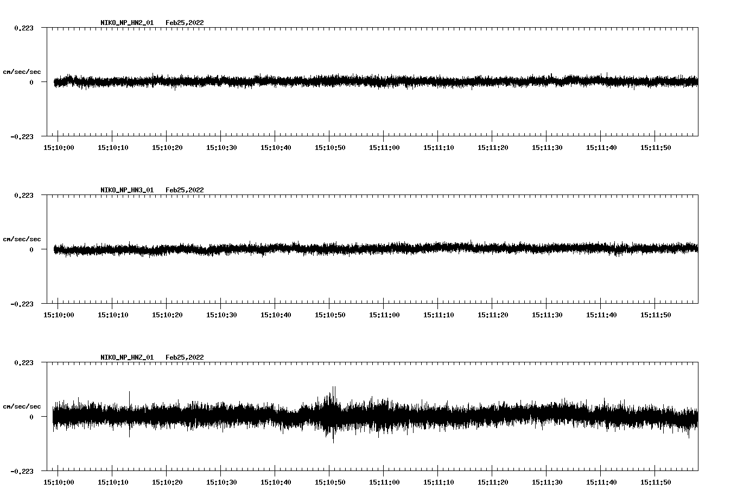Click the -0.223 lower limit of HN2 axis
737x502 pixels.
coord(22,136)
